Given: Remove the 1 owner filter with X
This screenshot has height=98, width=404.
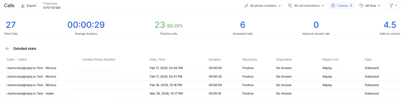Looking at the screenshot, I should pos(351,6).
